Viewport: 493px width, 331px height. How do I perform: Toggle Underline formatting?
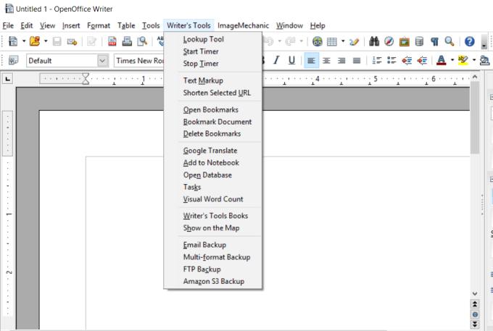(x=291, y=60)
